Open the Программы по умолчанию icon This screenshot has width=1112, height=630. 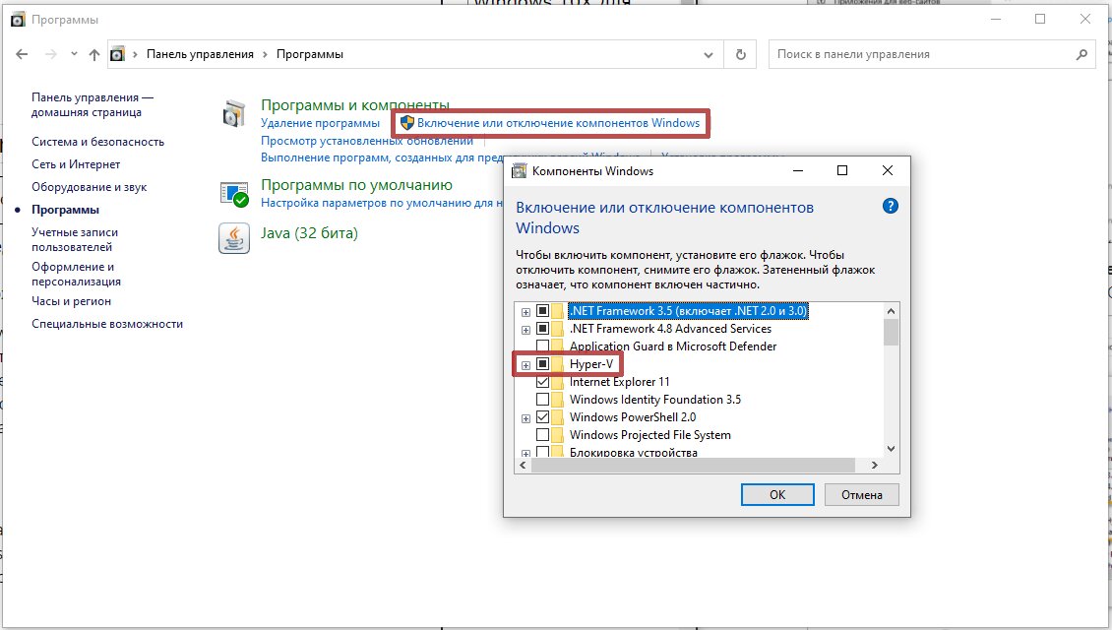pyautogui.click(x=234, y=194)
